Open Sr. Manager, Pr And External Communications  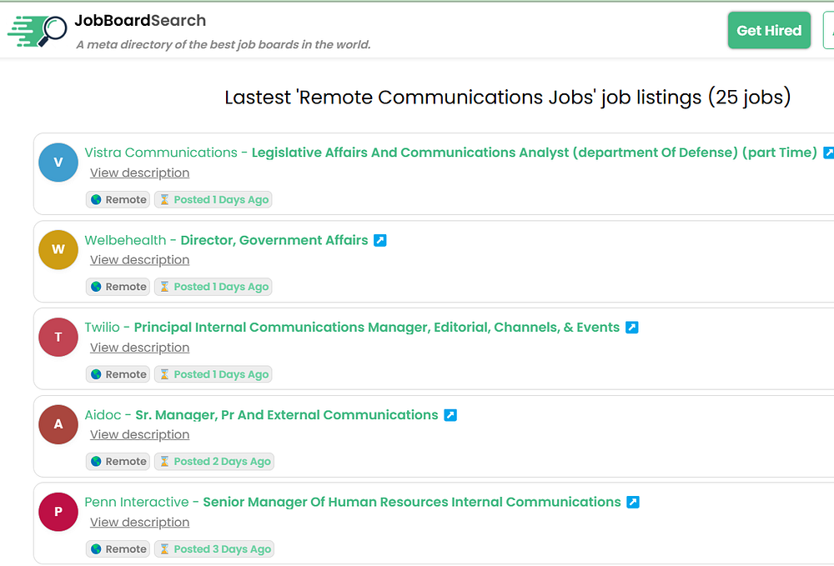286,415
